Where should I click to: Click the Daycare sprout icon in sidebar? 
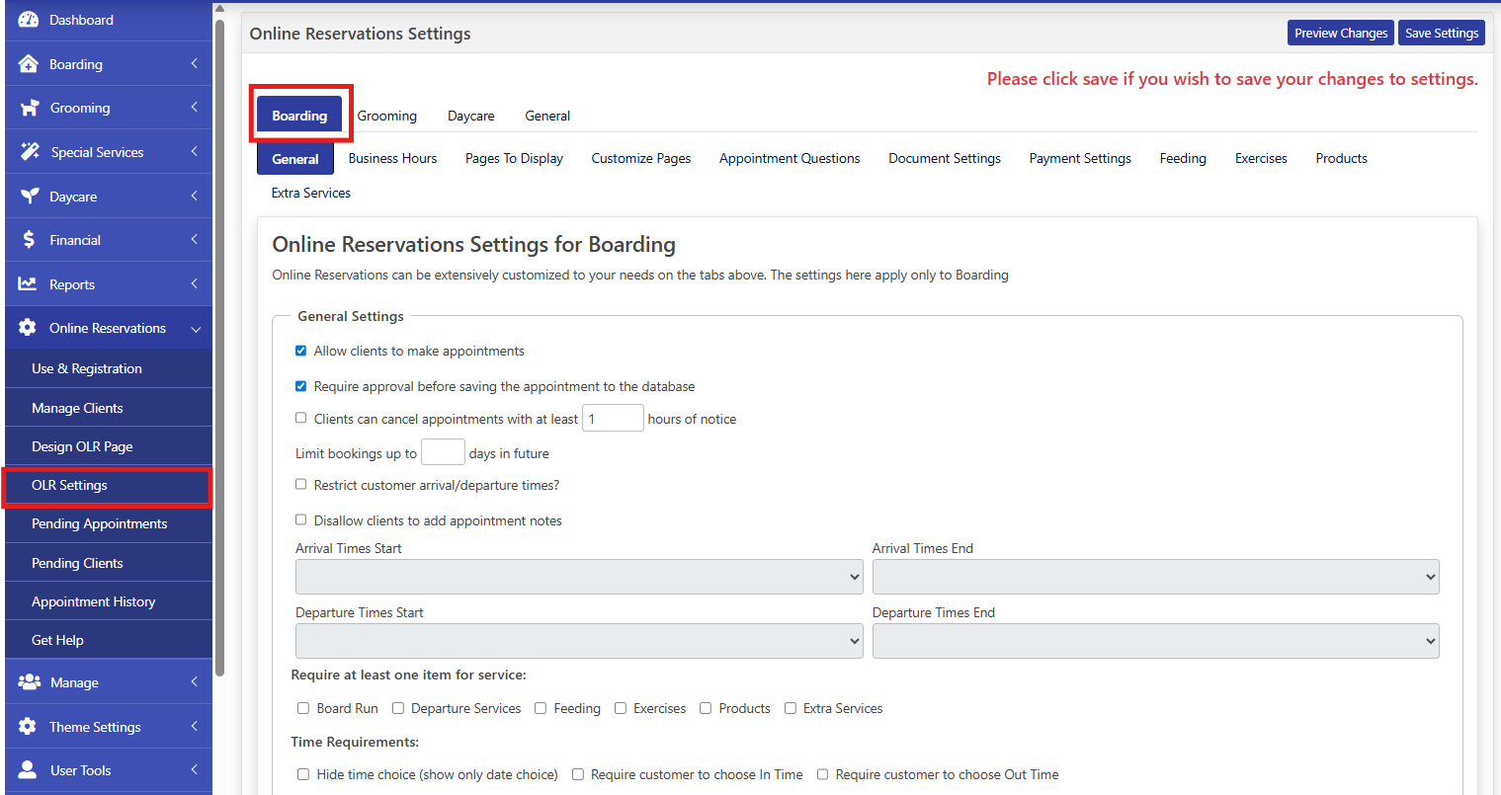(30, 197)
